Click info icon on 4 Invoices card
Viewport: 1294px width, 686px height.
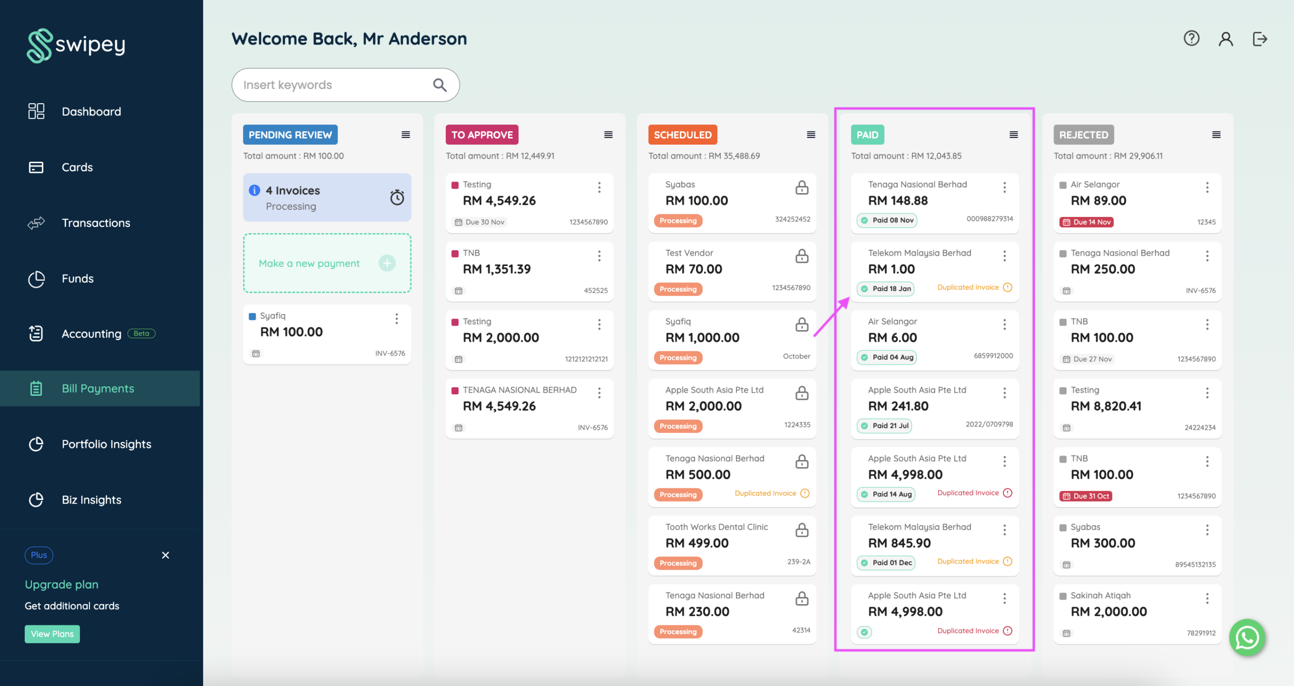[254, 190]
